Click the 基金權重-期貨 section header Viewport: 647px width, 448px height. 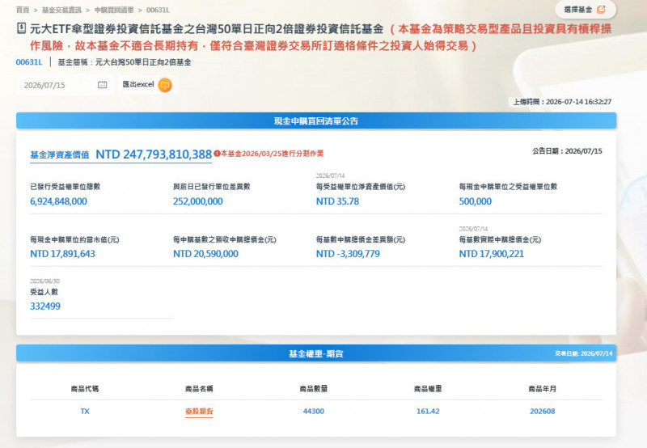click(x=316, y=353)
